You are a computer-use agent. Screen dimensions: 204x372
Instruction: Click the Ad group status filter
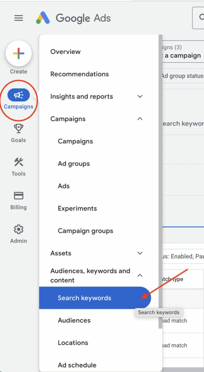[x=183, y=76]
